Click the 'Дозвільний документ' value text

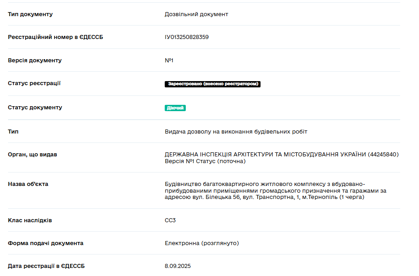pyautogui.click(x=196, y=14)
